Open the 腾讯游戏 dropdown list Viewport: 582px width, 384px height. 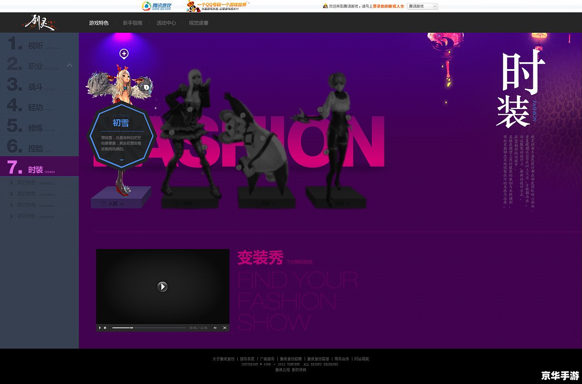point(422,6)
